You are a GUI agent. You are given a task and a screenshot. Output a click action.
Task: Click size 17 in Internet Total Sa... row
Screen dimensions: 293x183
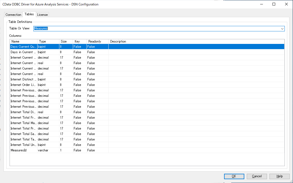(x=62, y=134)
